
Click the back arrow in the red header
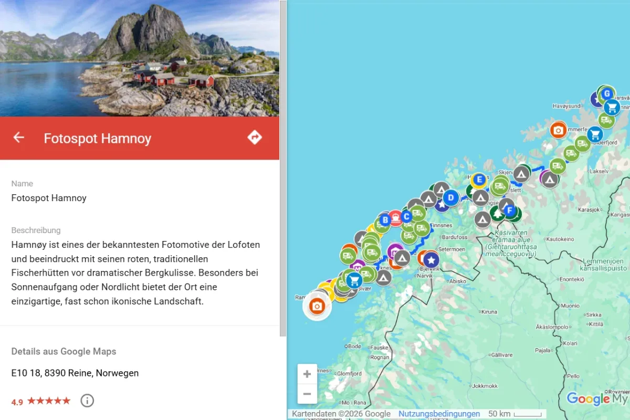click(19, 138)
